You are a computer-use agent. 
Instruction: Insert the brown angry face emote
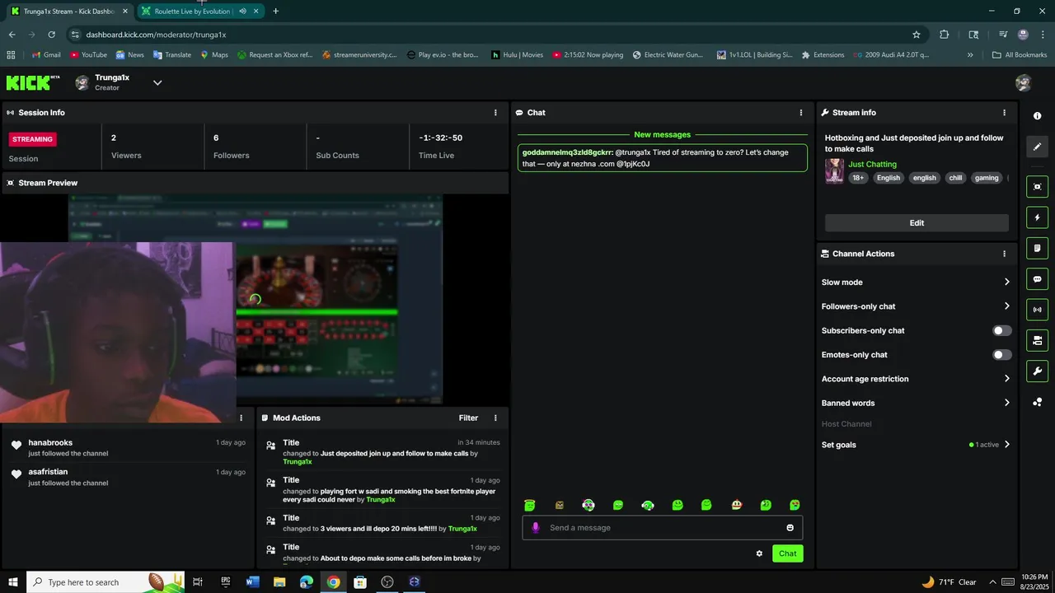559,505
